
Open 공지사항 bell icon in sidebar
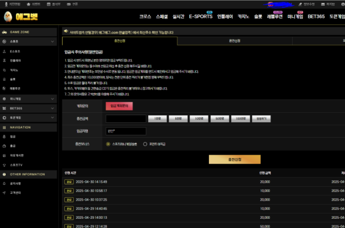(x=4, y=183)
